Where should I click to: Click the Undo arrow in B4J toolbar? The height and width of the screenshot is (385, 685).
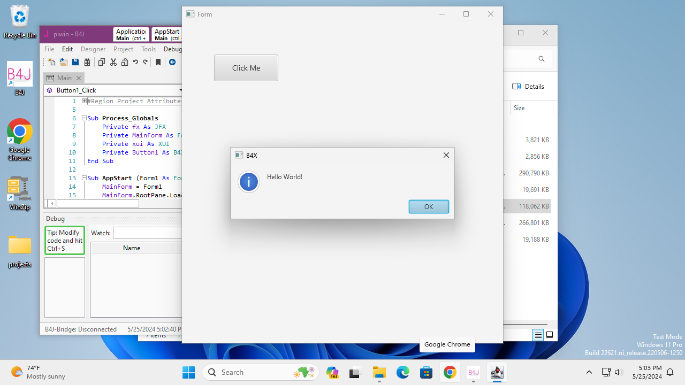click(135, 62)
